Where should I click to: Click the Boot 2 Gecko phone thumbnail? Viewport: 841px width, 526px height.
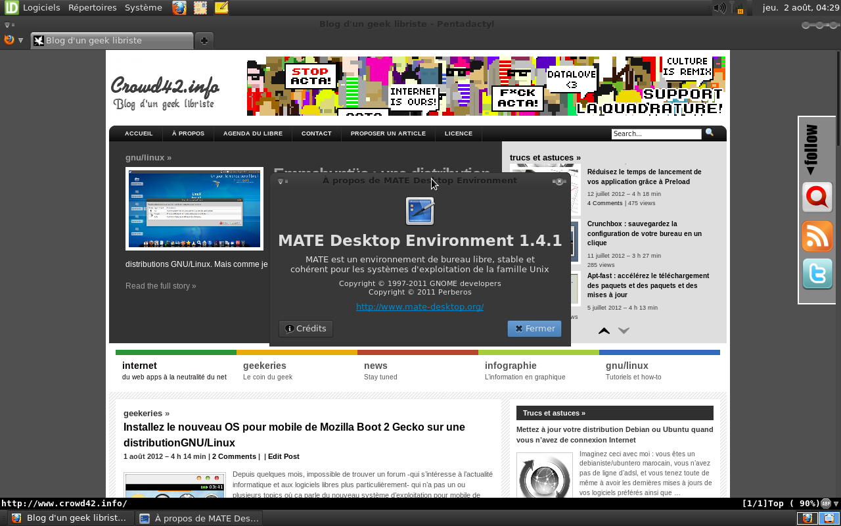point(175,485)
